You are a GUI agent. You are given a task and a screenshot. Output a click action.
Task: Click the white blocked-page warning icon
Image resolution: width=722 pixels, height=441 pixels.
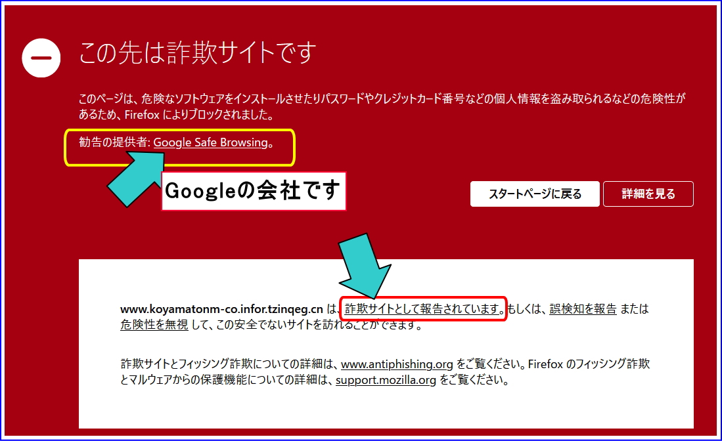pyautogui.click(x=41, y=57)
